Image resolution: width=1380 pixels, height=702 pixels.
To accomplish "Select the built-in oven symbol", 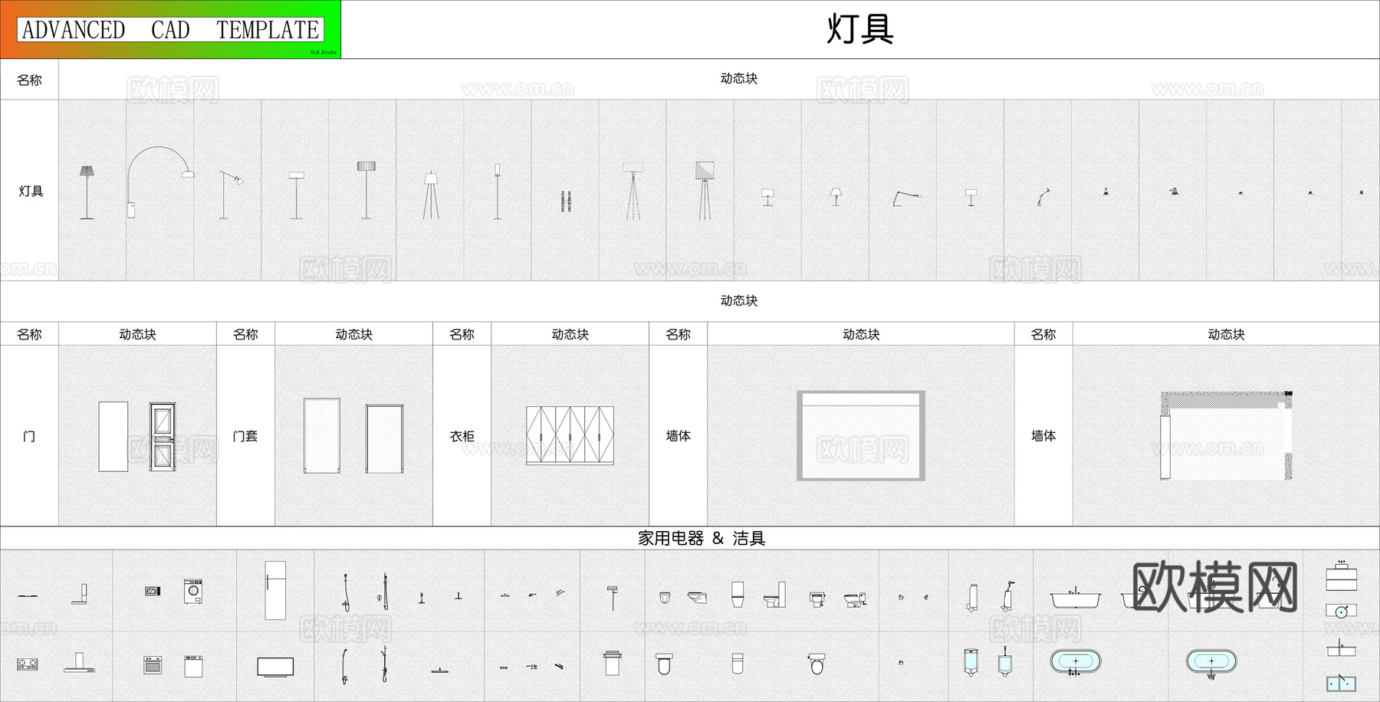I will [153, 666].
